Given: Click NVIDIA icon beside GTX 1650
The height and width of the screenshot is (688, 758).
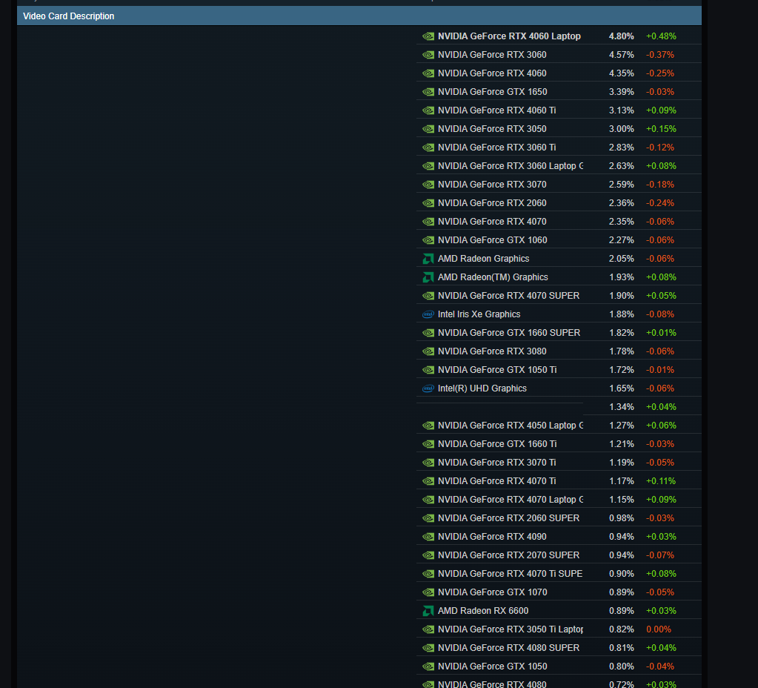Looking at the screenshot, I should tap(428, 92).
